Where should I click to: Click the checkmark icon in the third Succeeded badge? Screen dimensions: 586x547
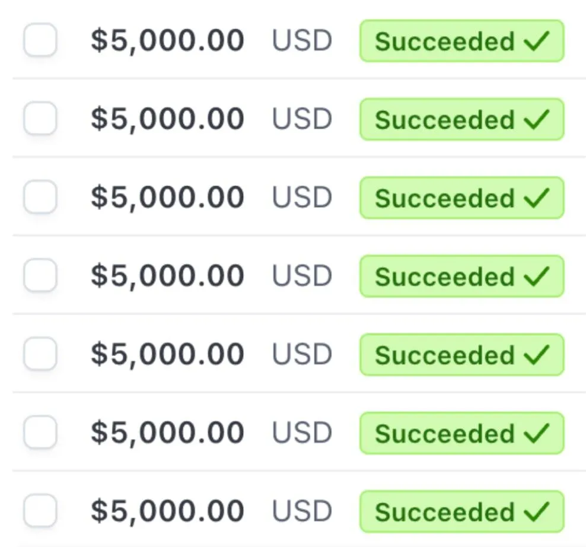click(x=537, y=198)
